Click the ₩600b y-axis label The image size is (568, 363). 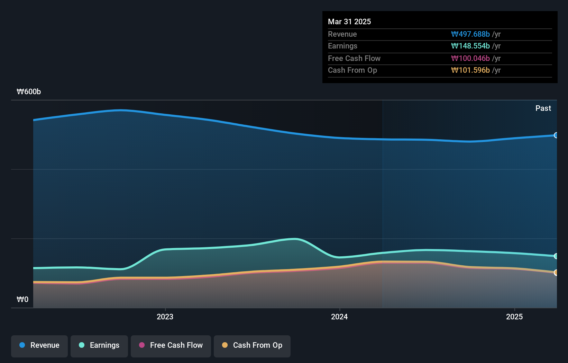tap(29, 91)
